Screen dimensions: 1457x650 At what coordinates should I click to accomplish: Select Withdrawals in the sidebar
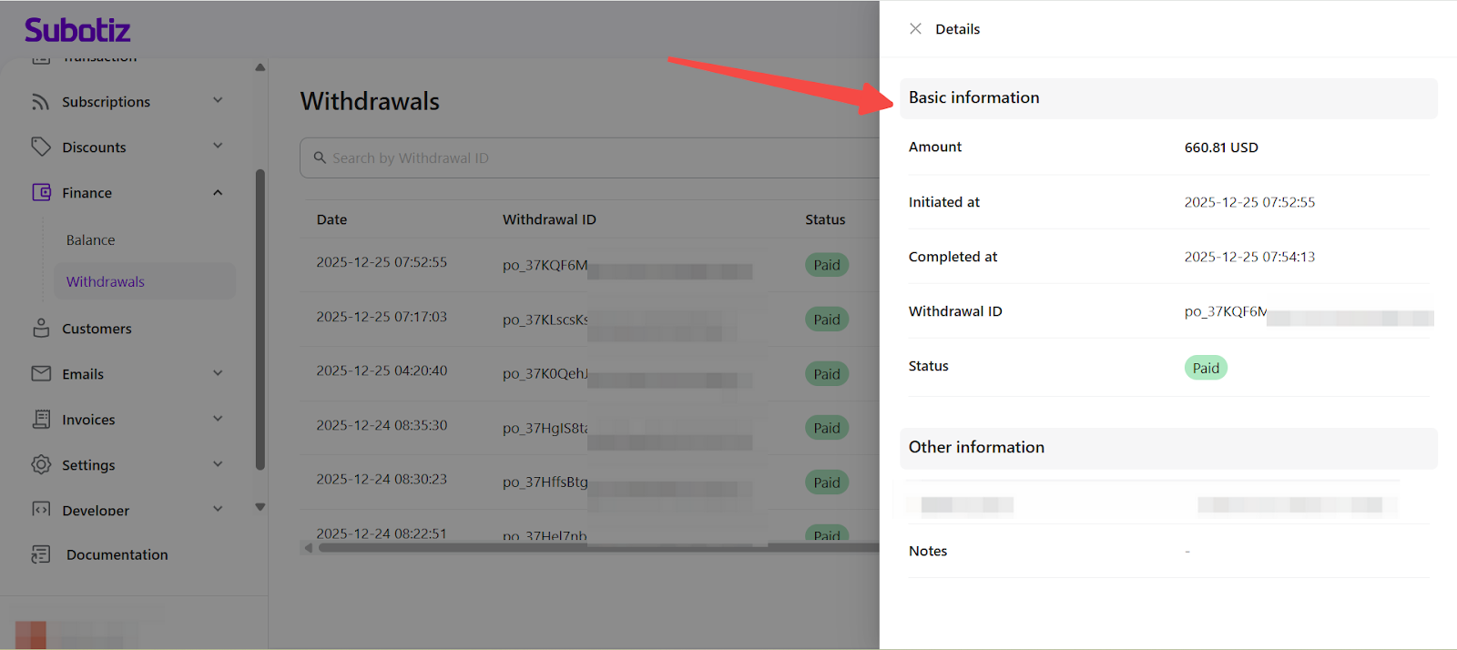click(x=106, y=282)
